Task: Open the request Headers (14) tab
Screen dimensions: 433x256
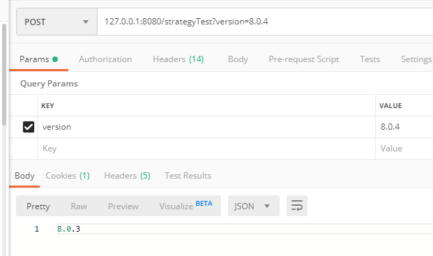Action: pos(178,59)
